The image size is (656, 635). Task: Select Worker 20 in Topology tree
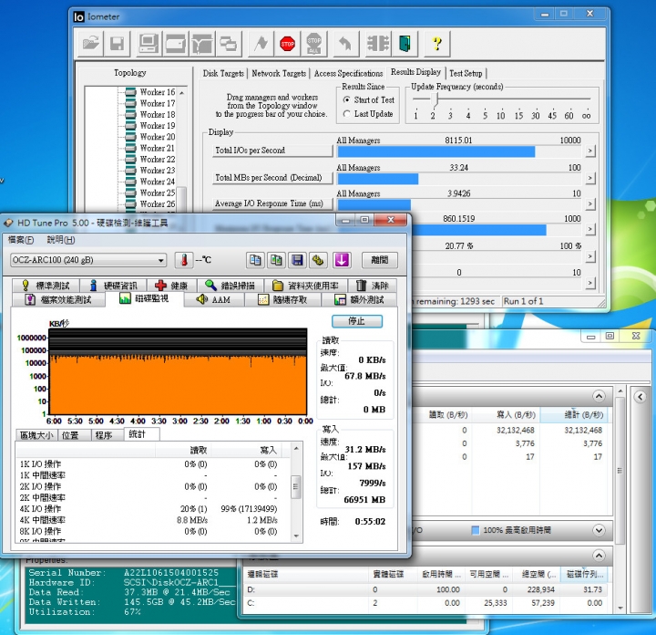[x=158, y=137]
